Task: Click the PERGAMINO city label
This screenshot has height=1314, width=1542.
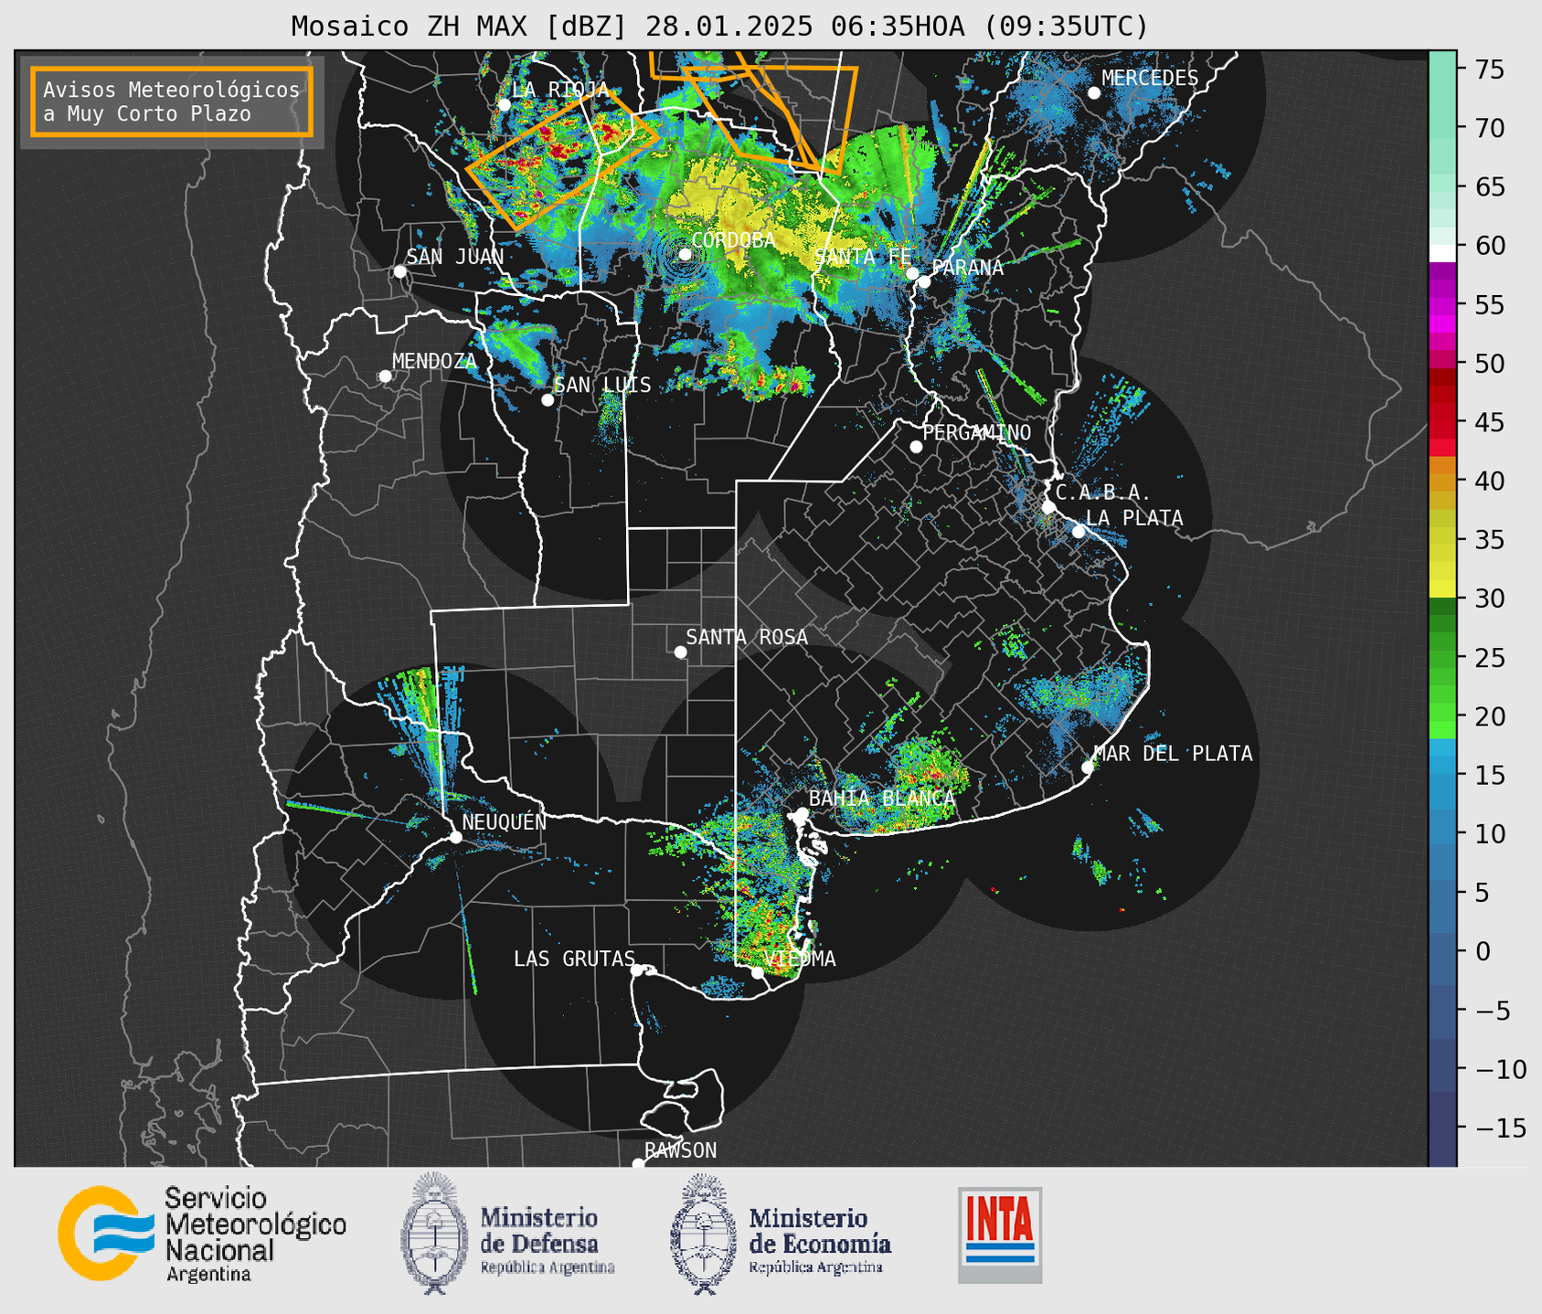Action: coord(977,432)
